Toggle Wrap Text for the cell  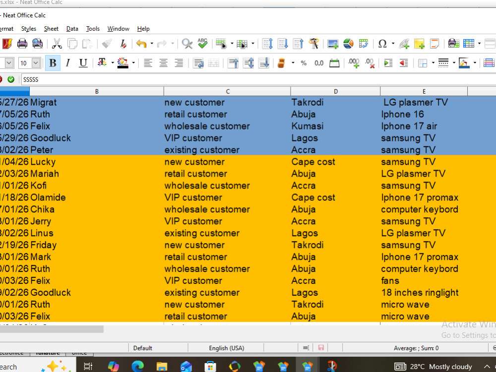click(198, 63)
